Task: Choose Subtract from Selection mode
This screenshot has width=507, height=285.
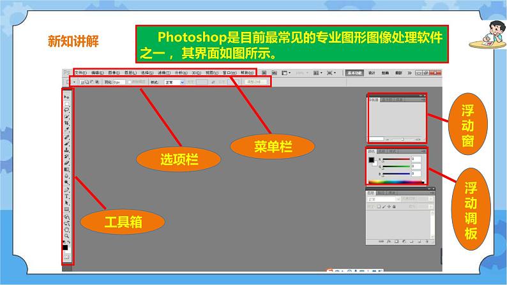Action: [91, 82]
